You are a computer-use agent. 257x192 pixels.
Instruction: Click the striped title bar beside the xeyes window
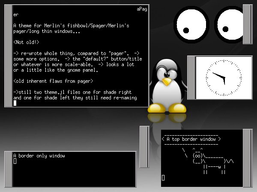click(248, 24)
